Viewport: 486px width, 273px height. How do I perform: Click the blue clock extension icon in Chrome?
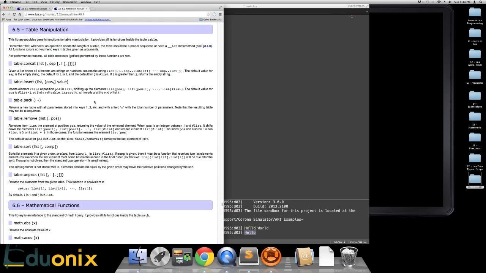[x=214, y=14]
